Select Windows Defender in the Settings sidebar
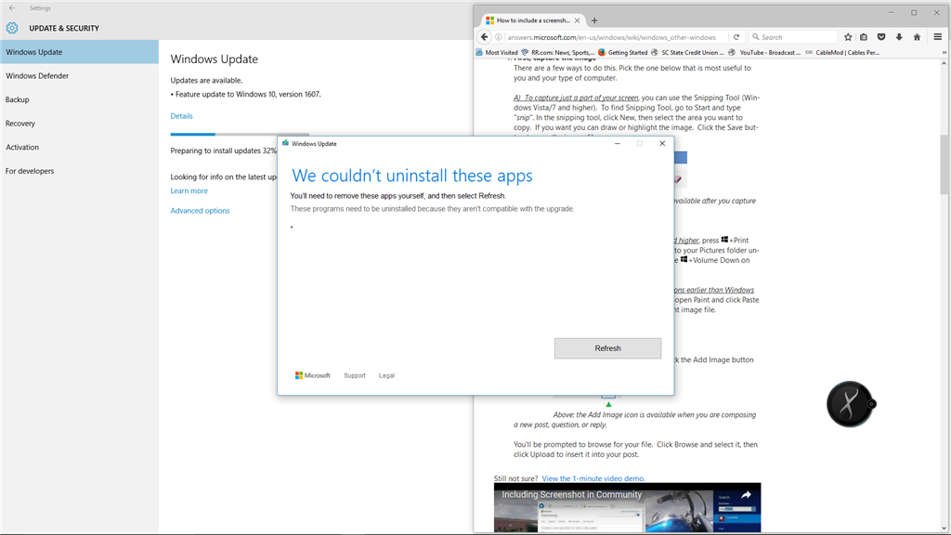Screen dimensions: 951x535 pos(80,76)
